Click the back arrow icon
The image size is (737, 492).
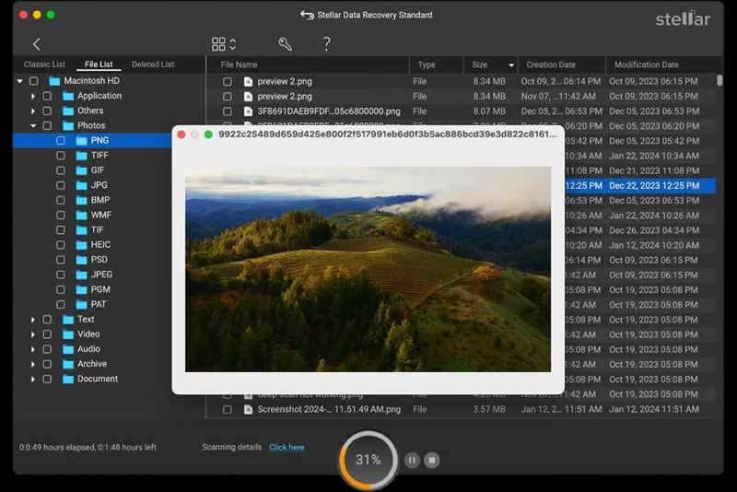point(37,44)
